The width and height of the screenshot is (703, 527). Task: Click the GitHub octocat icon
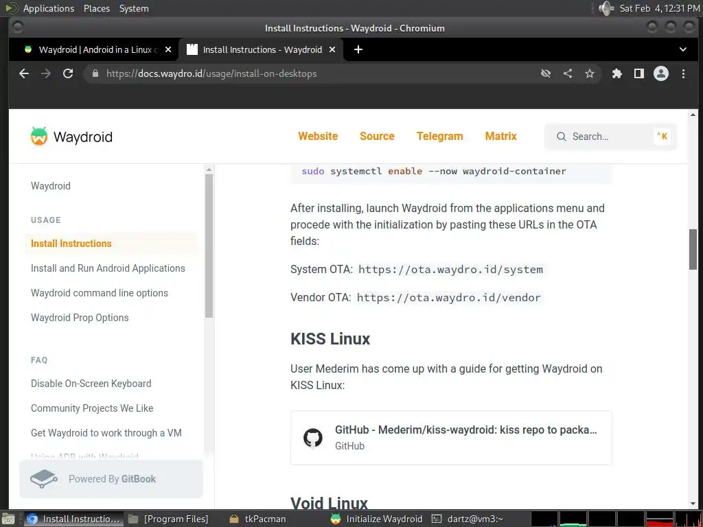pyautogui.click(x=313, y=438)
